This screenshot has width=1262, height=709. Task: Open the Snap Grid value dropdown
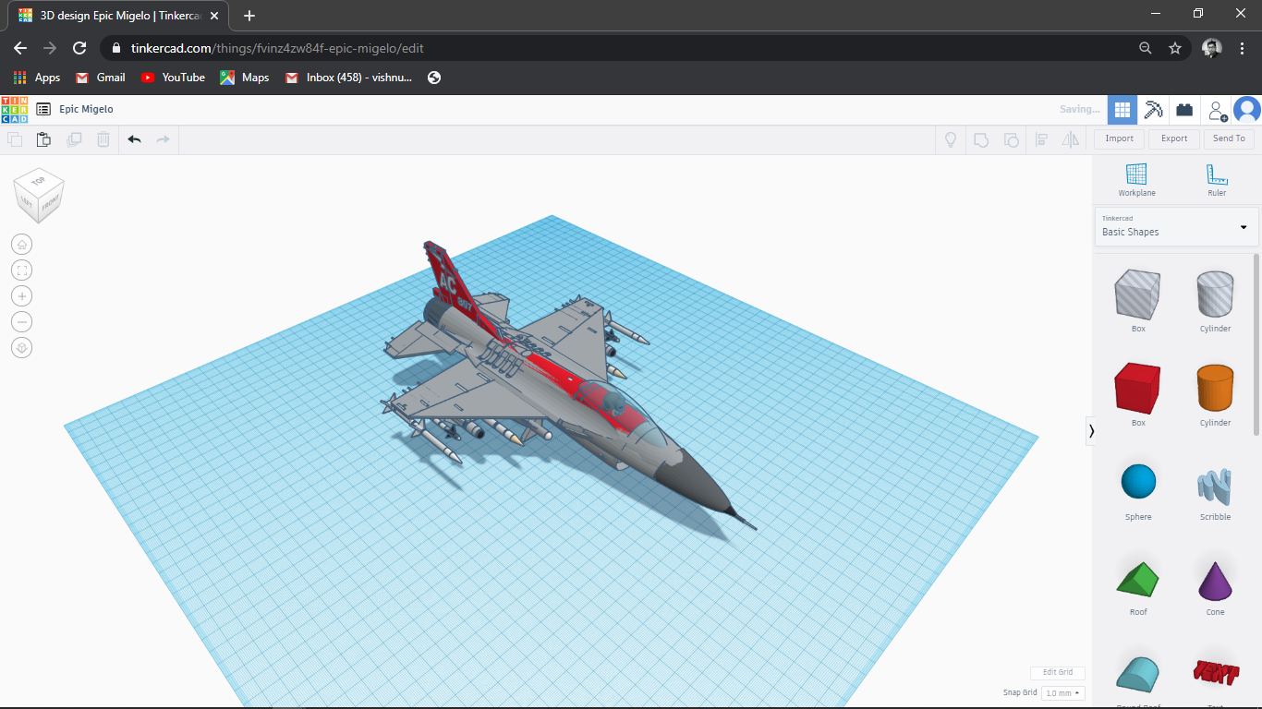(x=1062, y=692)
